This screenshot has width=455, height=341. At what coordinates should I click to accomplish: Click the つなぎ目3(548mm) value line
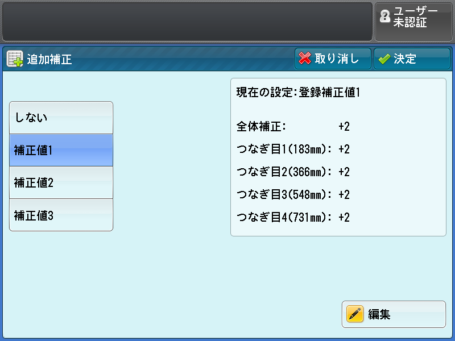(x=293, y=194)
